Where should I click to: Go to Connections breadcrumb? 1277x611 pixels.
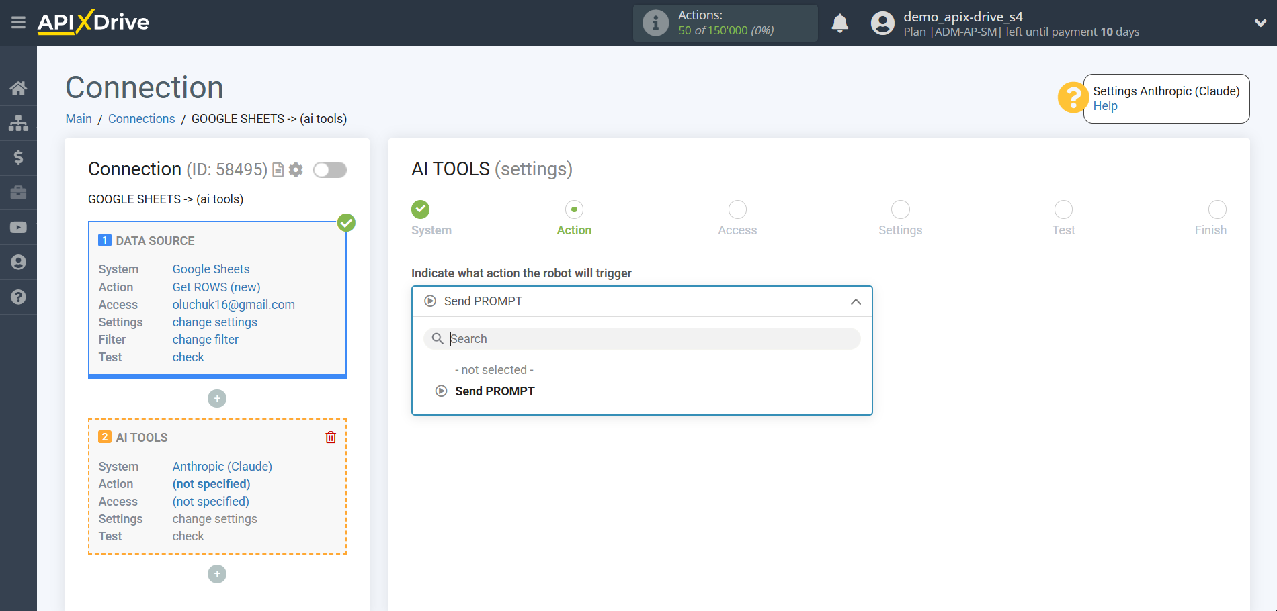[x=141, y=119]
